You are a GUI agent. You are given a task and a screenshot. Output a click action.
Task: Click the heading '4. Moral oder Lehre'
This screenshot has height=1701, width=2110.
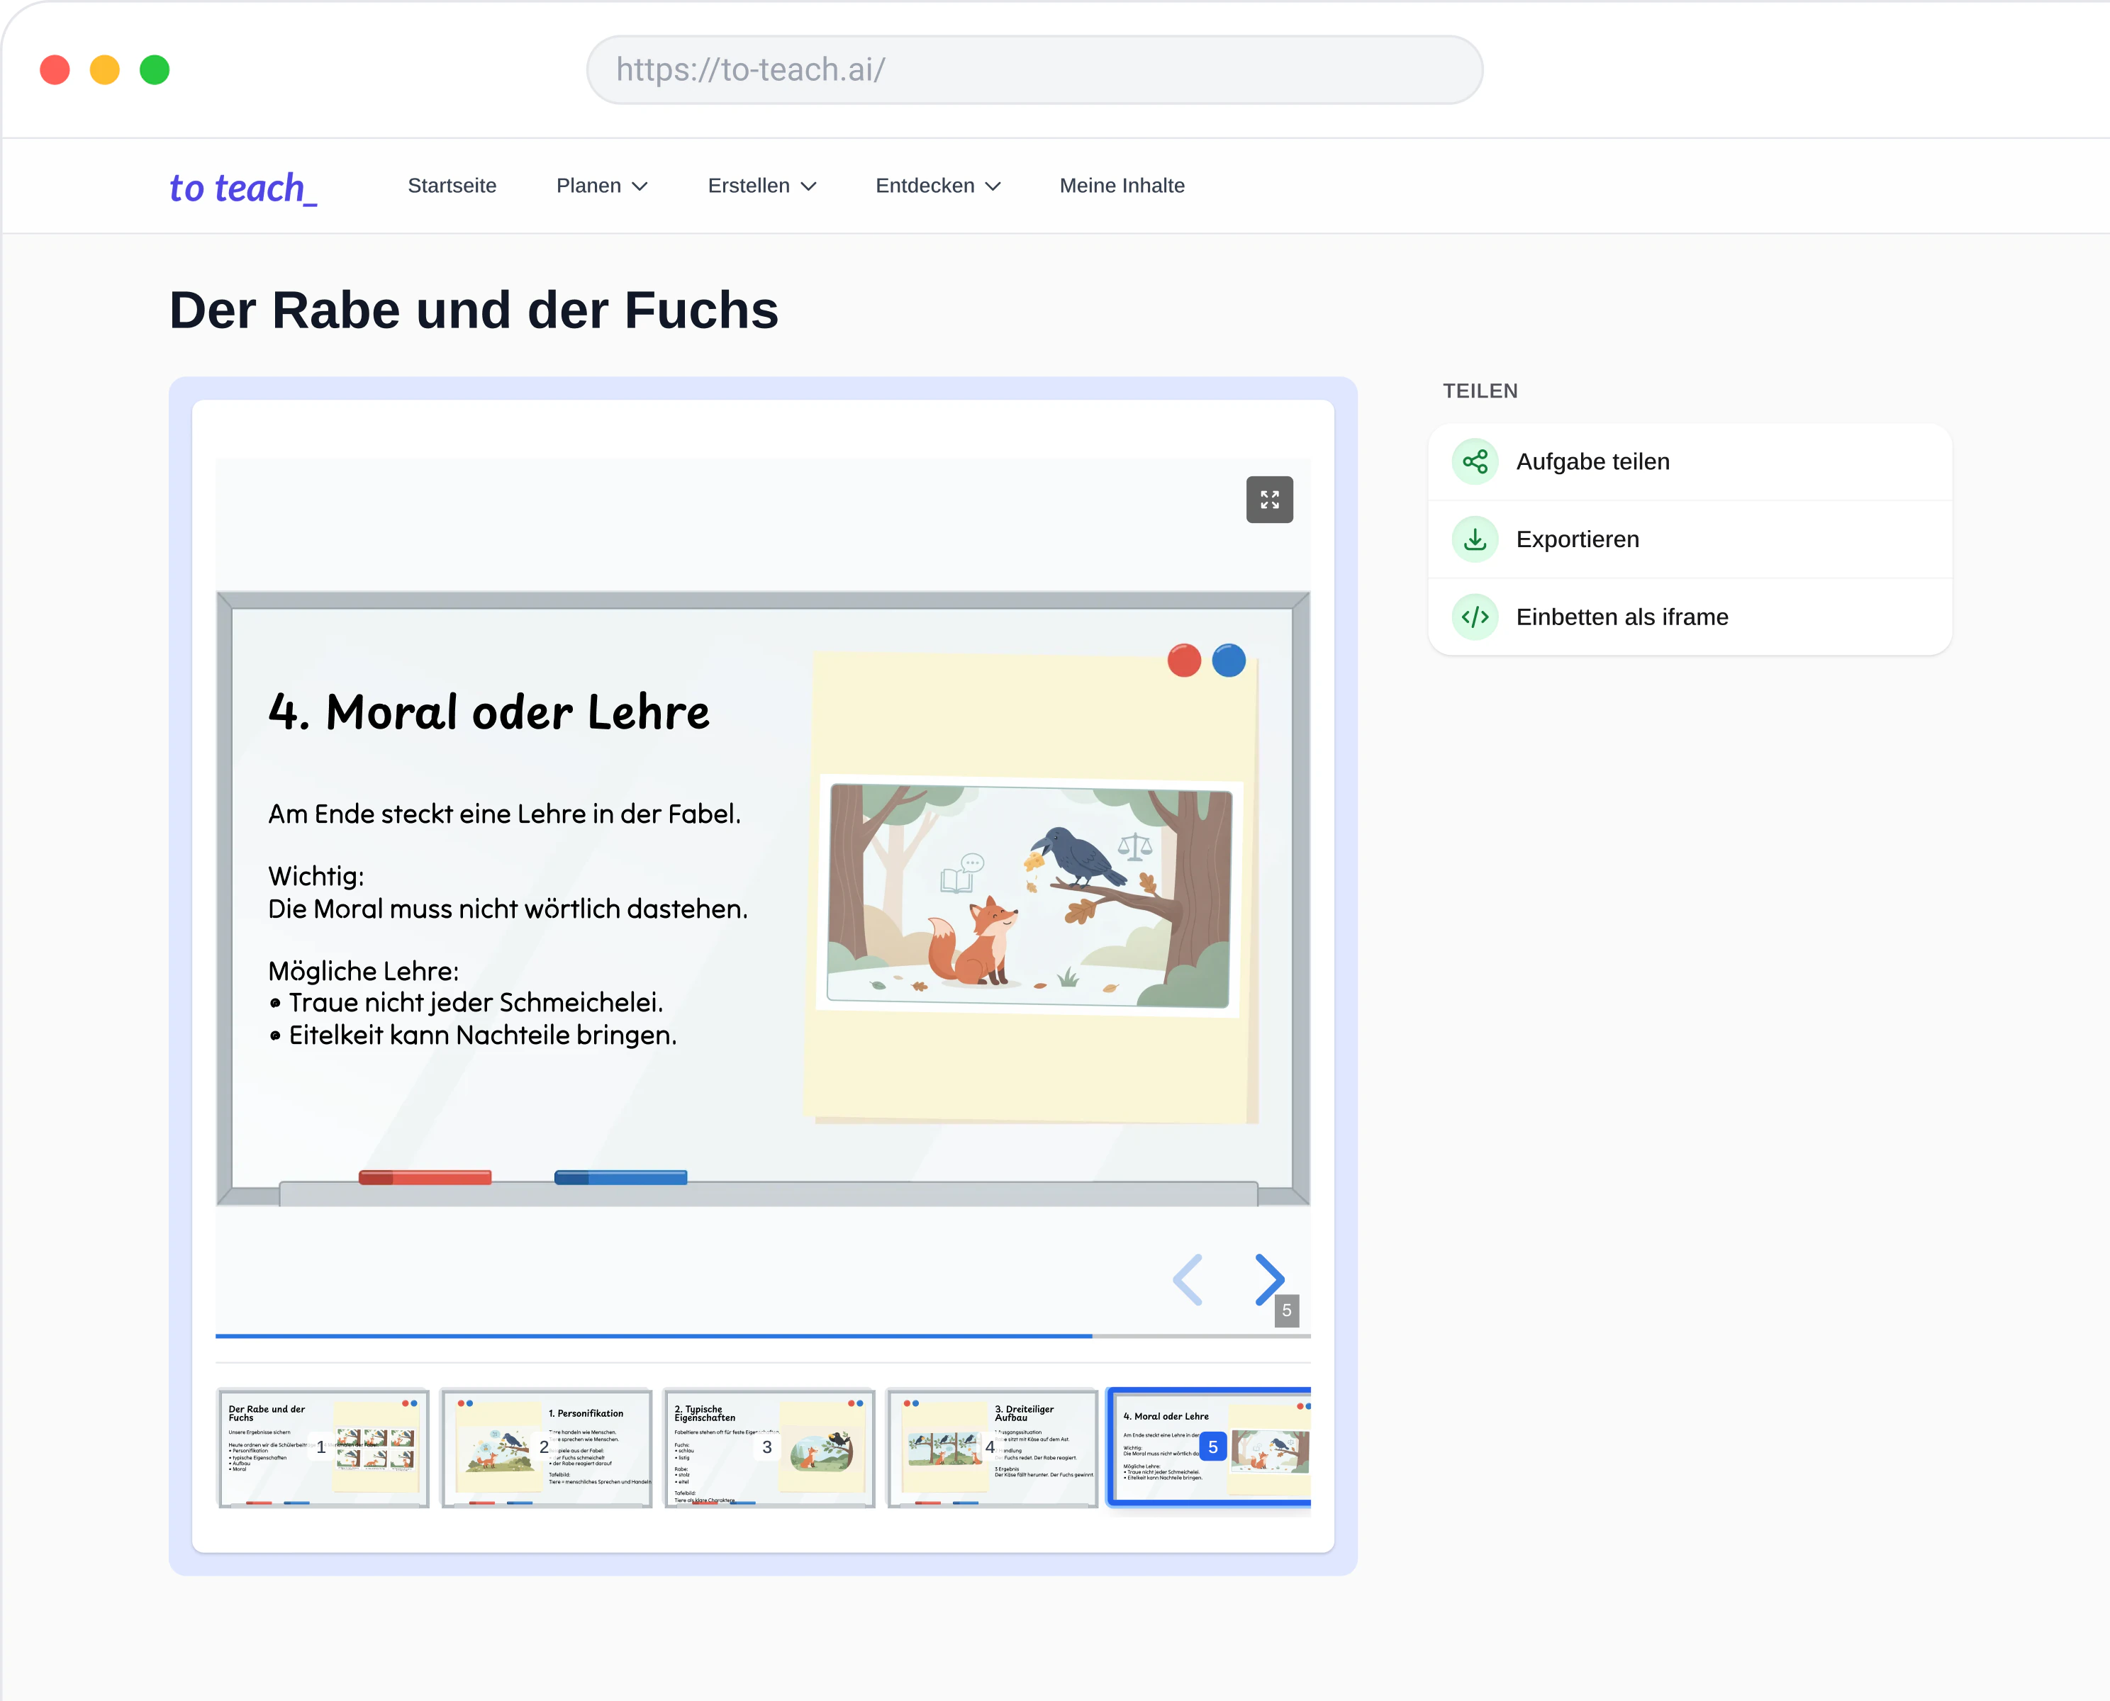point(488,712)
